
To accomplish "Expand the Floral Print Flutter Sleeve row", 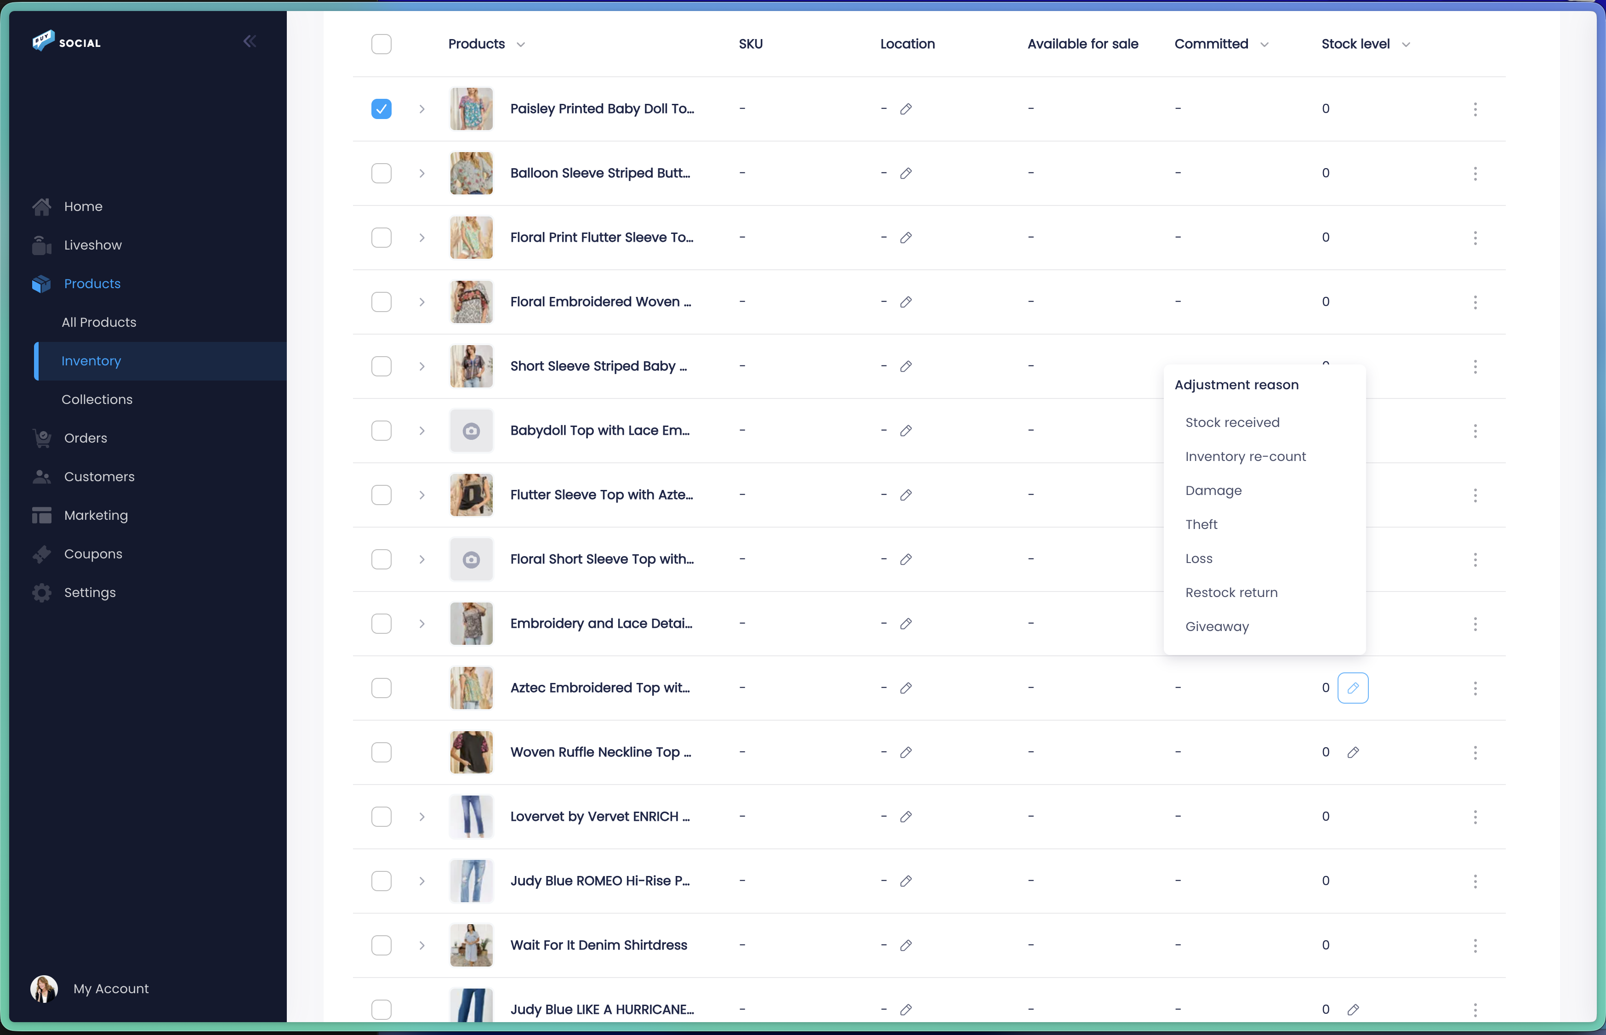I will [x=422, y=237].
